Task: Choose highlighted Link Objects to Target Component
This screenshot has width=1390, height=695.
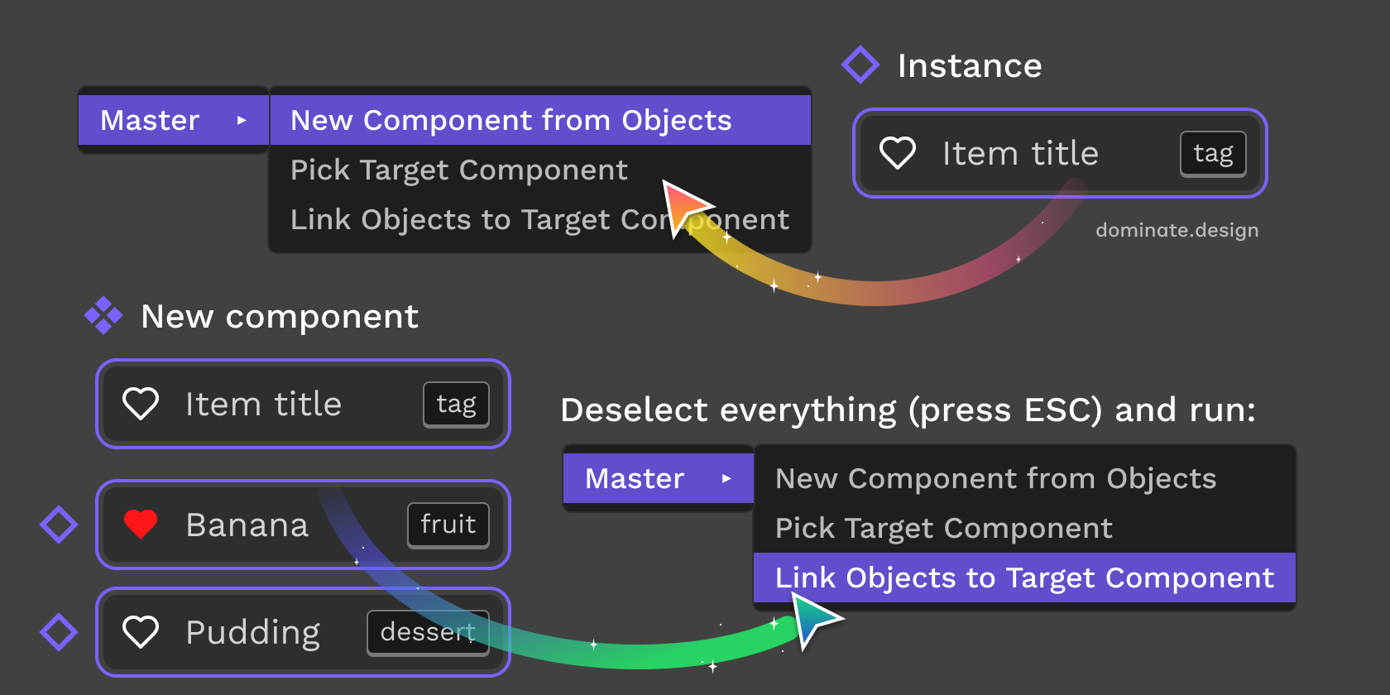Action: tap(1024, 578)
